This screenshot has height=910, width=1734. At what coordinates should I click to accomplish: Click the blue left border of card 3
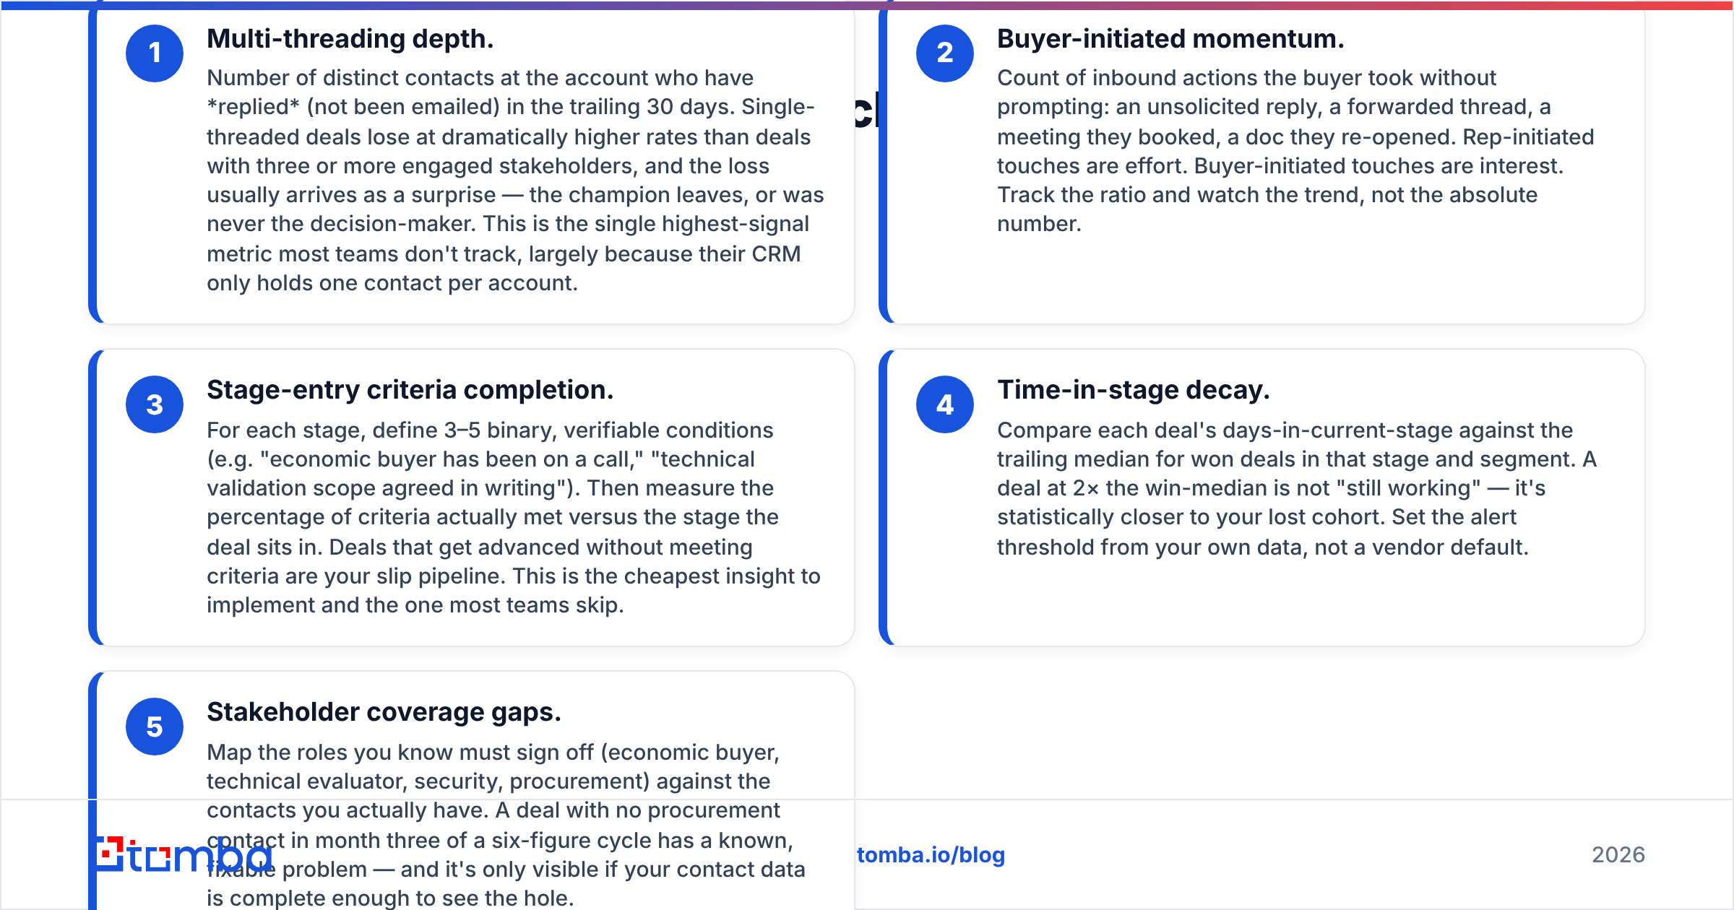point(92,498)
